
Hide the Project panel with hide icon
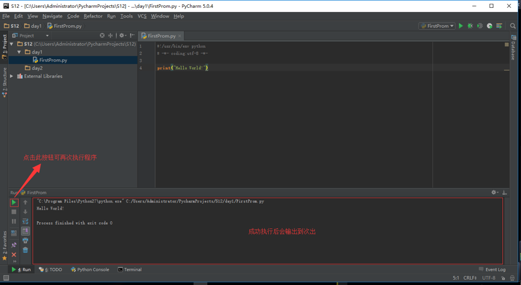coord(133,36)
